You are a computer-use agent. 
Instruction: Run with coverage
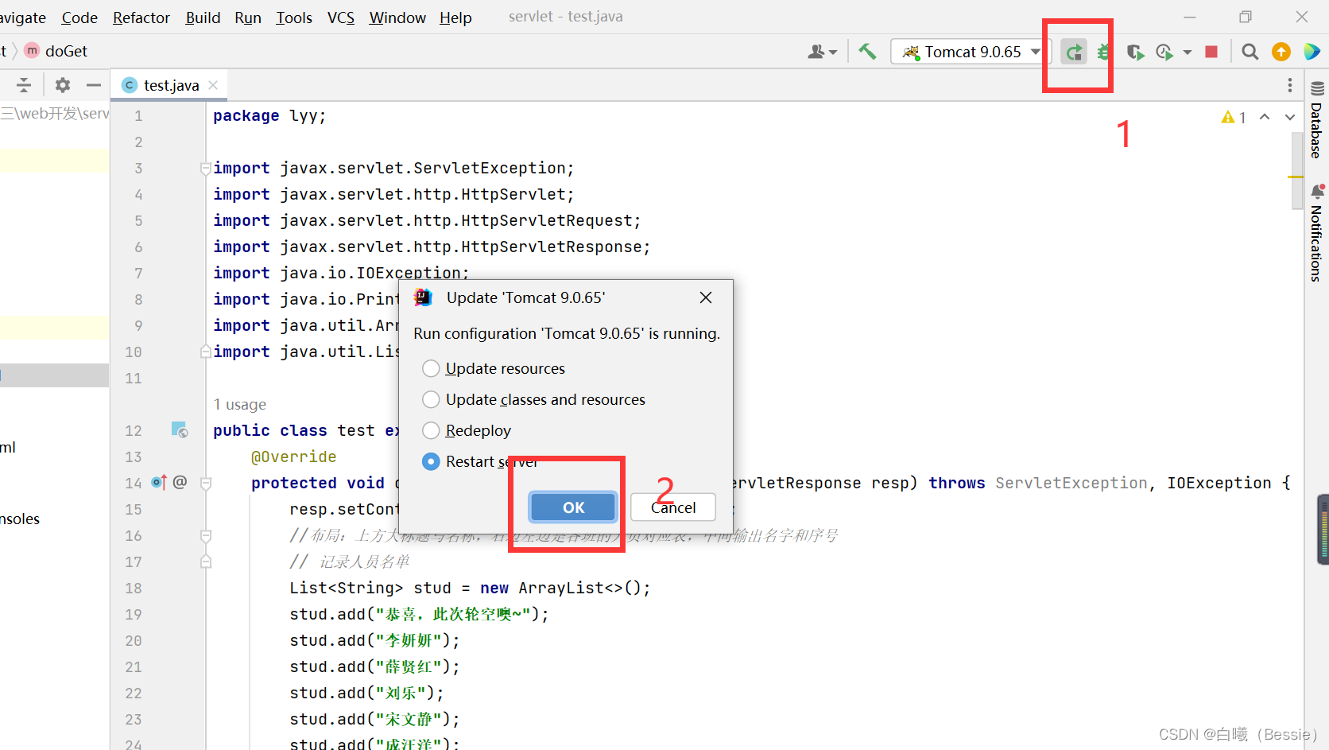tap(1135, 51)
